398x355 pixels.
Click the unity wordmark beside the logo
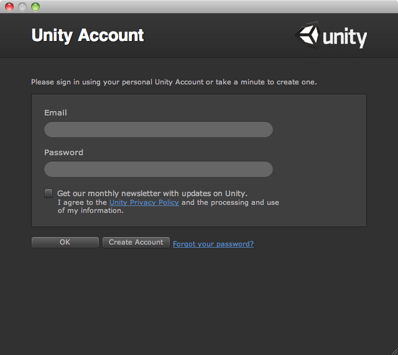[x=345, y=37]
